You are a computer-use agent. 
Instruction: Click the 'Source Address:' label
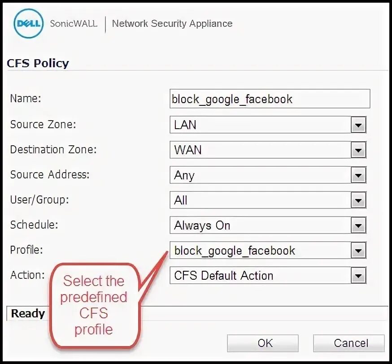tap(50, 174)
